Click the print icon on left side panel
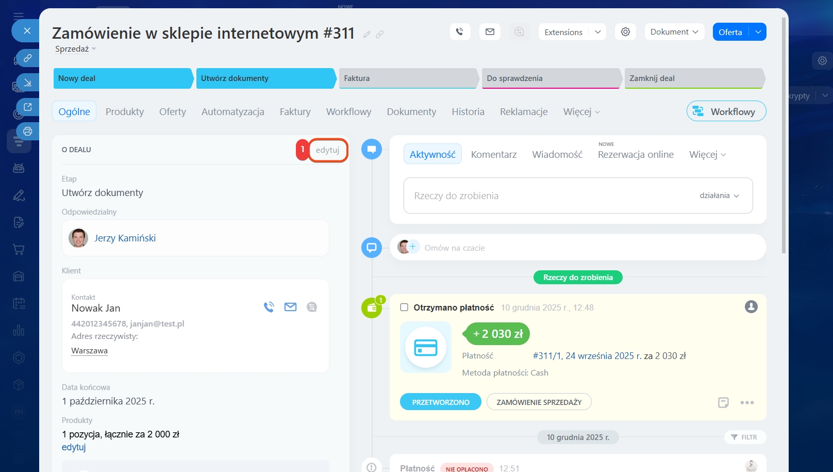Viewport: 833px width, 472px height. coord(28,131)
